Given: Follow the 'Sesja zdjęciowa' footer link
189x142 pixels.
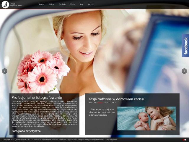Looking at the screenshot, I should click(x=111, y=140).
